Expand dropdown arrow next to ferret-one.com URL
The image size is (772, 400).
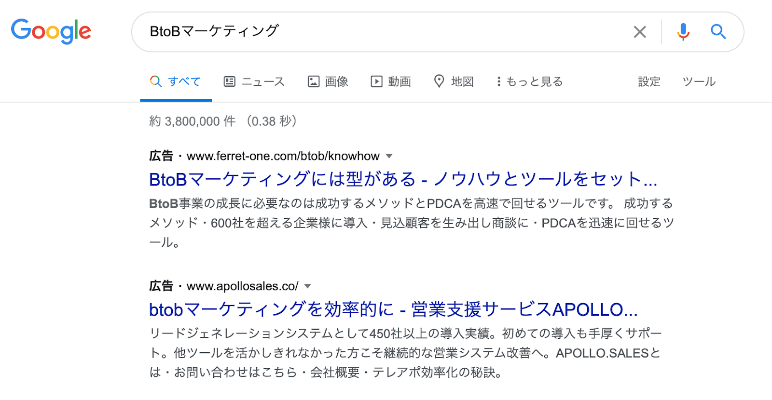click(x=389, y=156)
